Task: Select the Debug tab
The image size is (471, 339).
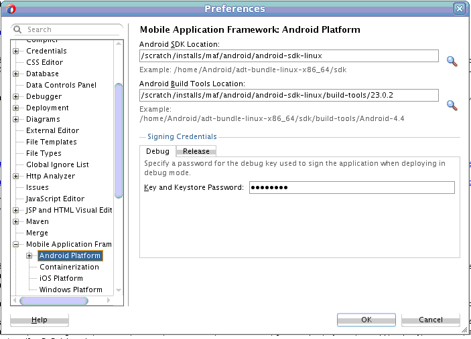Action: 157,151
